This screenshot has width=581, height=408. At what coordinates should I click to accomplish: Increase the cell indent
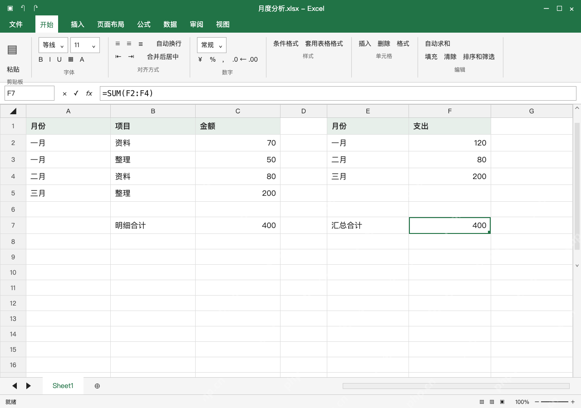click(x=131, y=57)
